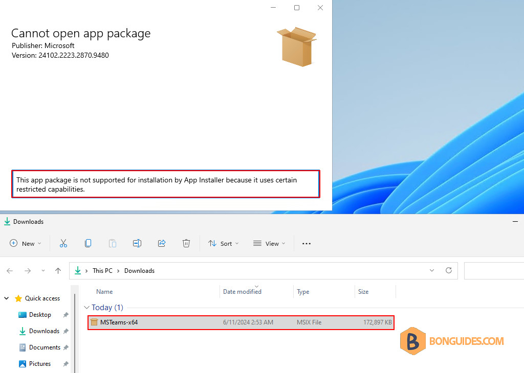Collapse the Quick access tree node
524x373 pixels.
tap(6, 298)
